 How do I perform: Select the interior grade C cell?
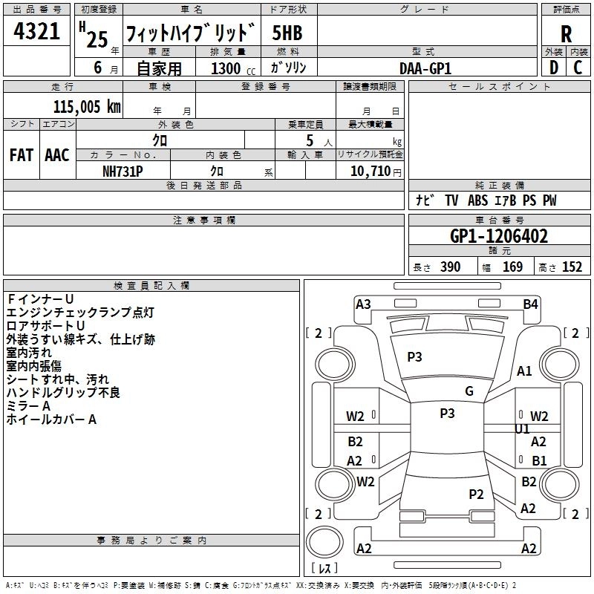pos(578,68)
